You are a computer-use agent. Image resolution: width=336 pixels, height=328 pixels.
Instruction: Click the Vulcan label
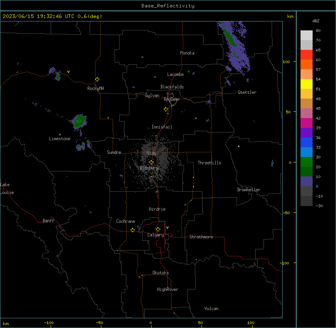[x=212, y=309]
